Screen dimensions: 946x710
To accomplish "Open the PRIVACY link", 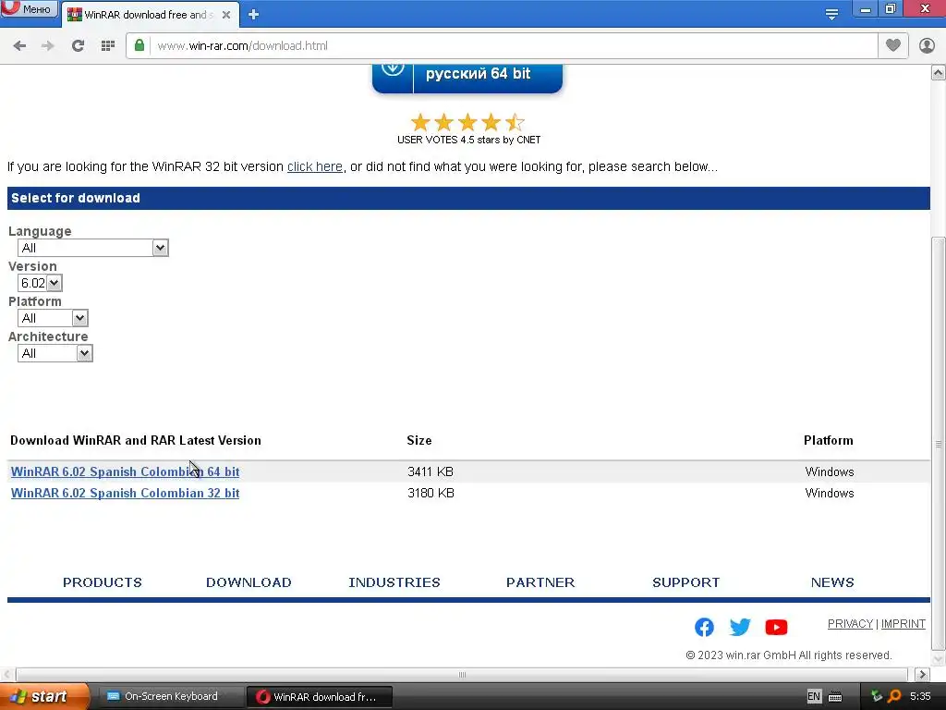I will point(850,624).
